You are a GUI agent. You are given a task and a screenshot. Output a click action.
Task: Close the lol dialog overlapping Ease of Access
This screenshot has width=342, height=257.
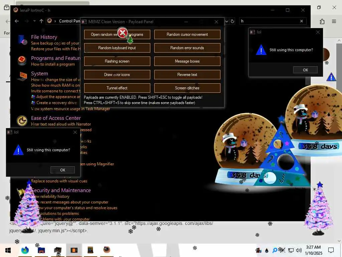coord(75,132)
